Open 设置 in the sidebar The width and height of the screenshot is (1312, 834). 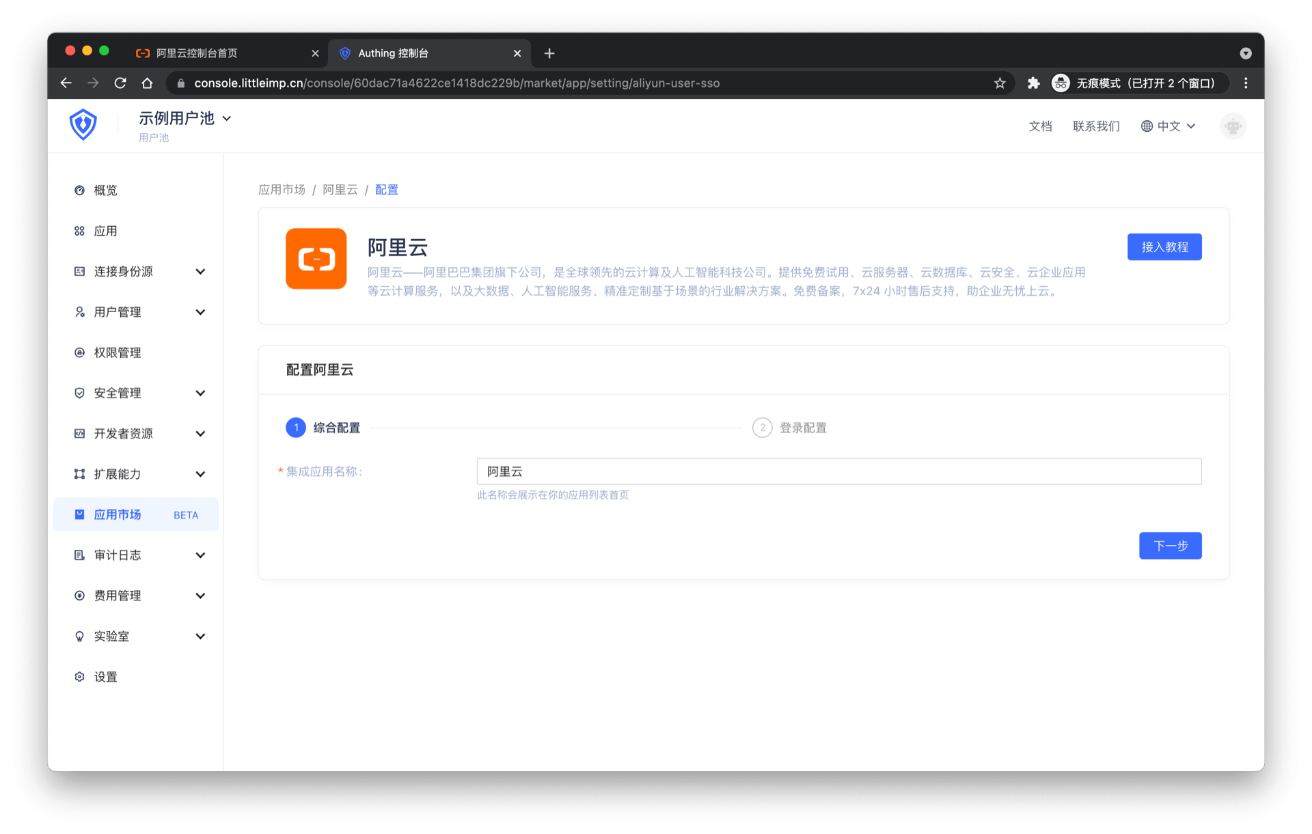tap(105, 677)
